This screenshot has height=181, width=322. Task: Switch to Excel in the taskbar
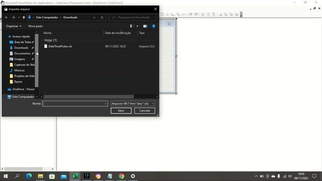[x=75, y=176]
